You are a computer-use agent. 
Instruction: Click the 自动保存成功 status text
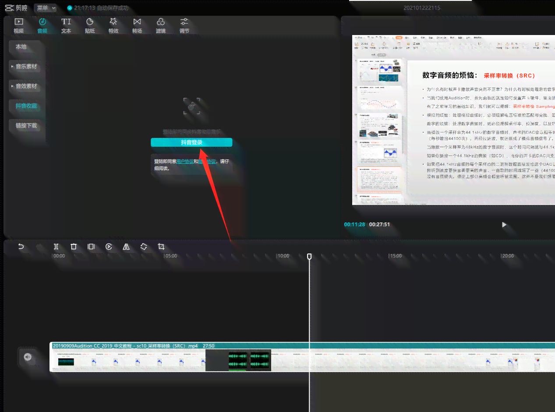point(113,8)
